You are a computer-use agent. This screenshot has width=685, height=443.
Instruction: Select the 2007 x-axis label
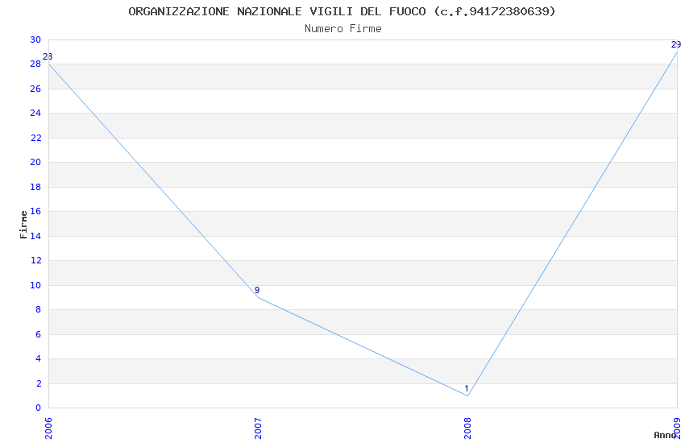(258, 429)
